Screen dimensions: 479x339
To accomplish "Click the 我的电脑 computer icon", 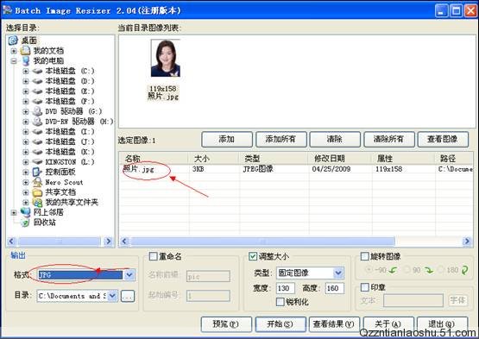I will [x=26, y=60].
